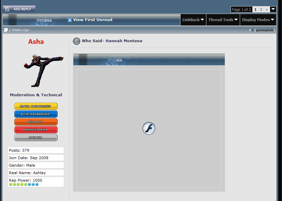Click the Rep Power: 1000 text
Image resolution: width=282 pixels, height=201 pixels.
[26, 180]
